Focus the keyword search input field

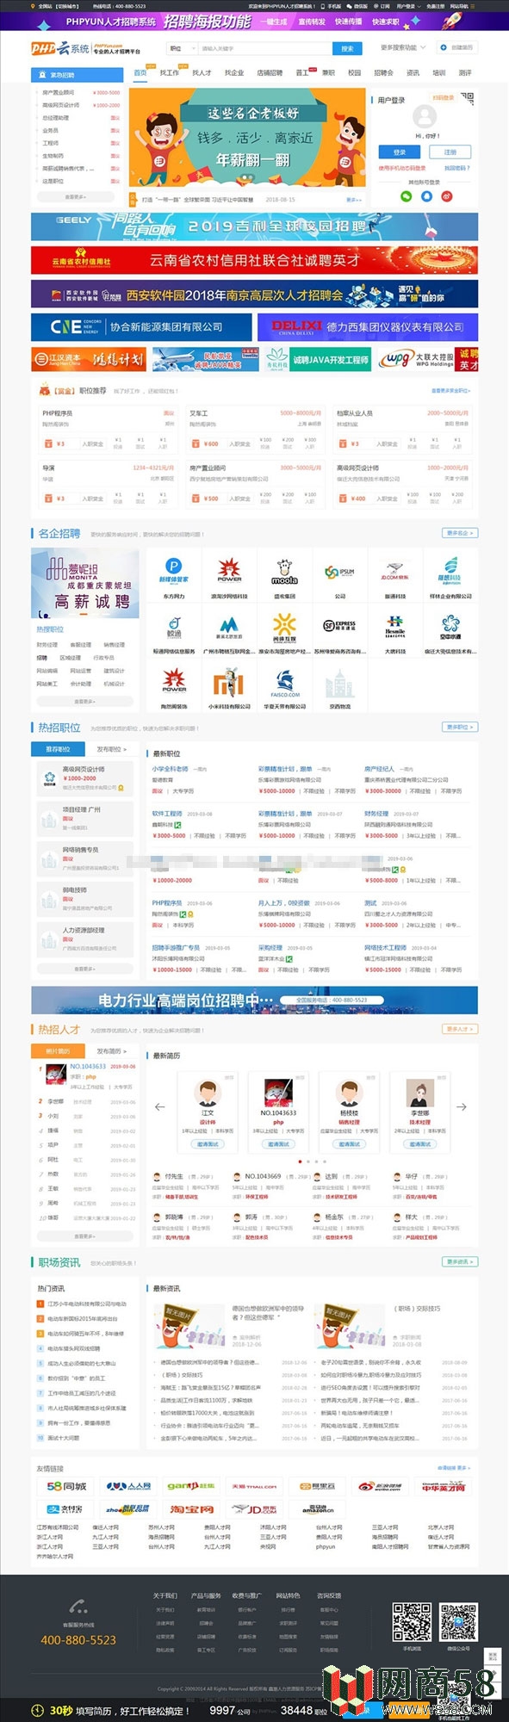click(264, 49)
